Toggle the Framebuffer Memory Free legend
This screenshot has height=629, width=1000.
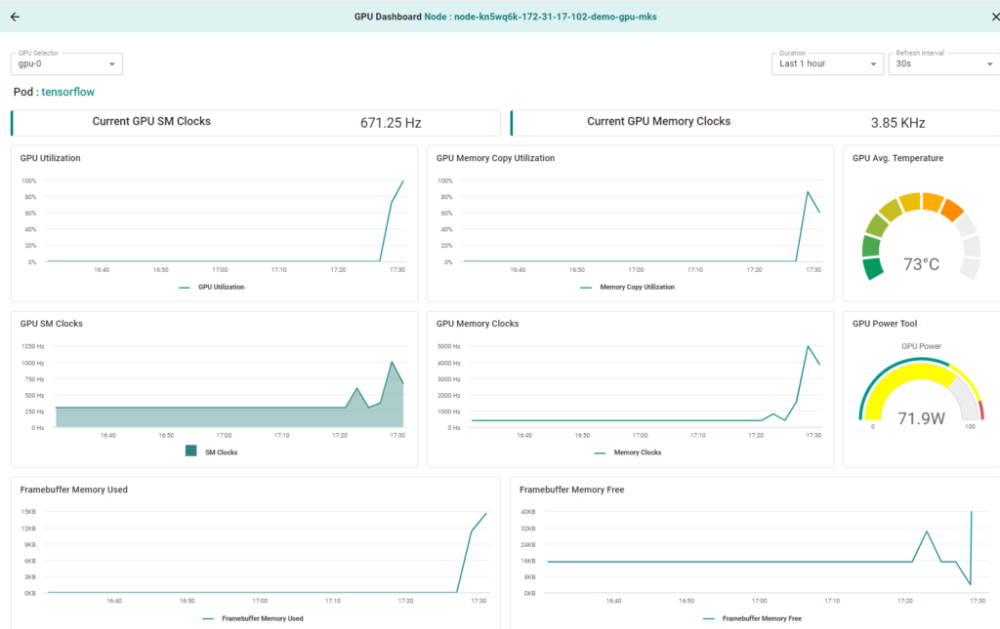(x=752, y=618)
